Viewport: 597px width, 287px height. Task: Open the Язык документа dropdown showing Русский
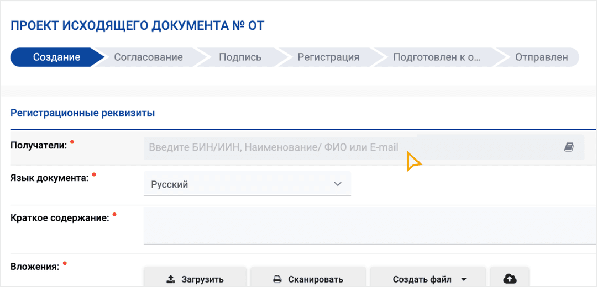pyautogui.click(x=247, y=184)
